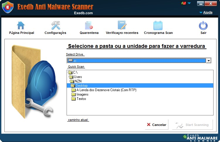Click the Exedb.com website text
The height and width of the screenshot is (142, 220).
point(83,13)
